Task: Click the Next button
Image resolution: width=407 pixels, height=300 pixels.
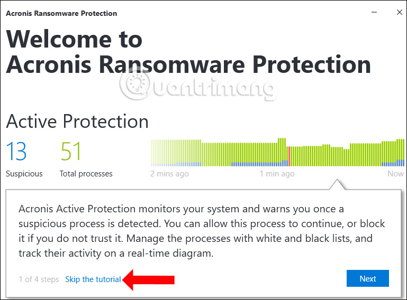Action: (x=367, y=279)
